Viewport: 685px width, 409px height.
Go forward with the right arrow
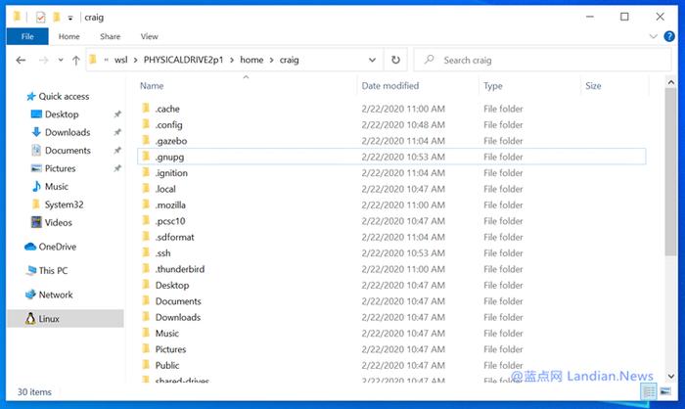point(43,61)
